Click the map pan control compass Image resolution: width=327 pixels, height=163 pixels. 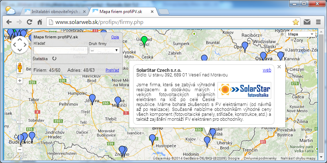tap(20, 44)
